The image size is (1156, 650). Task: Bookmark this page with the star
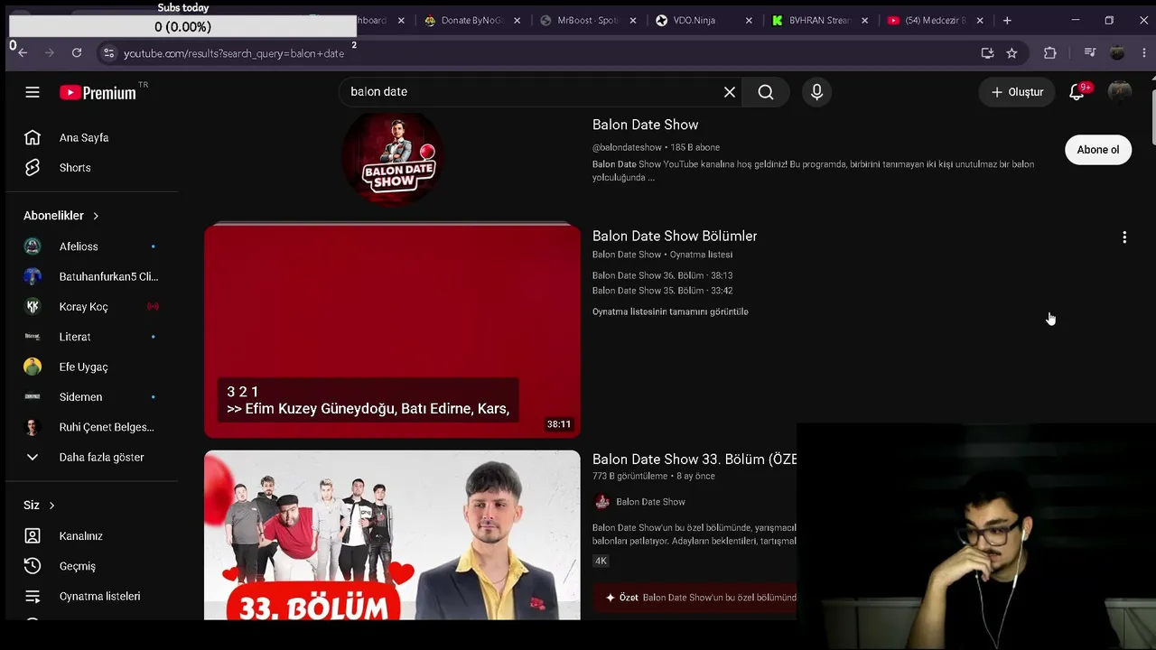click(x=1011, y=53)
